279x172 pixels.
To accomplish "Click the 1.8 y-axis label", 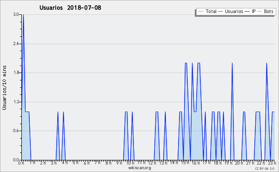I will [16, 73].
